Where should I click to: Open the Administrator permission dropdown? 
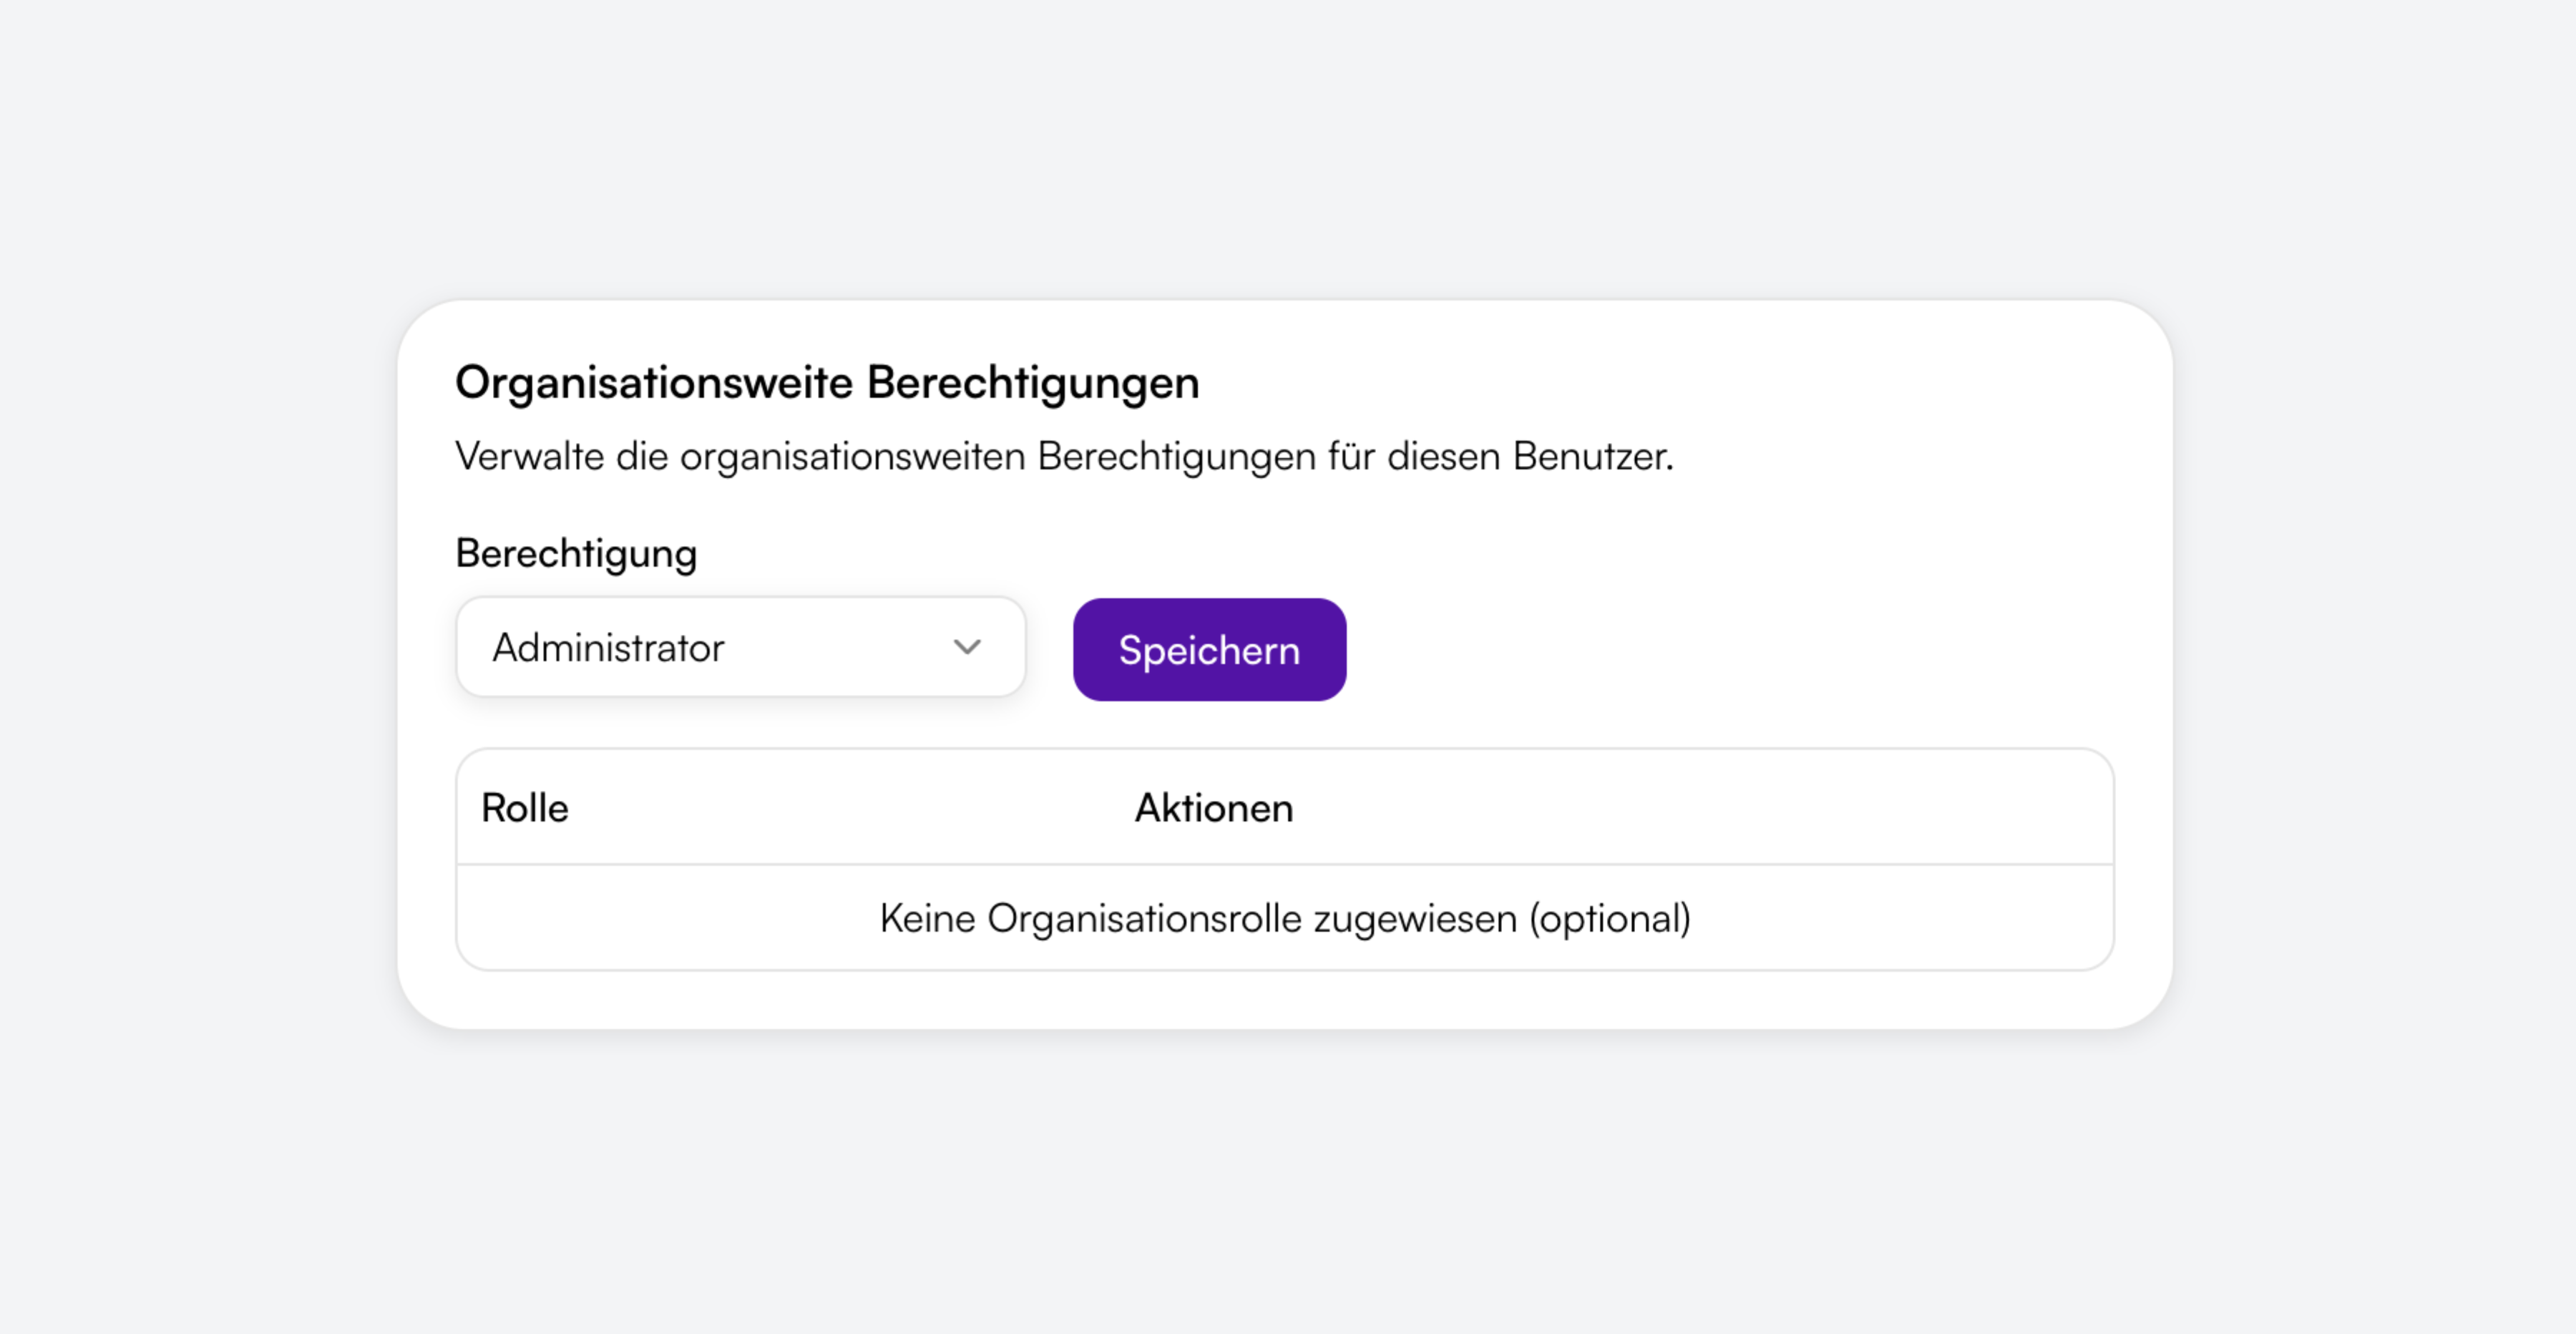[x=741, y=648]
